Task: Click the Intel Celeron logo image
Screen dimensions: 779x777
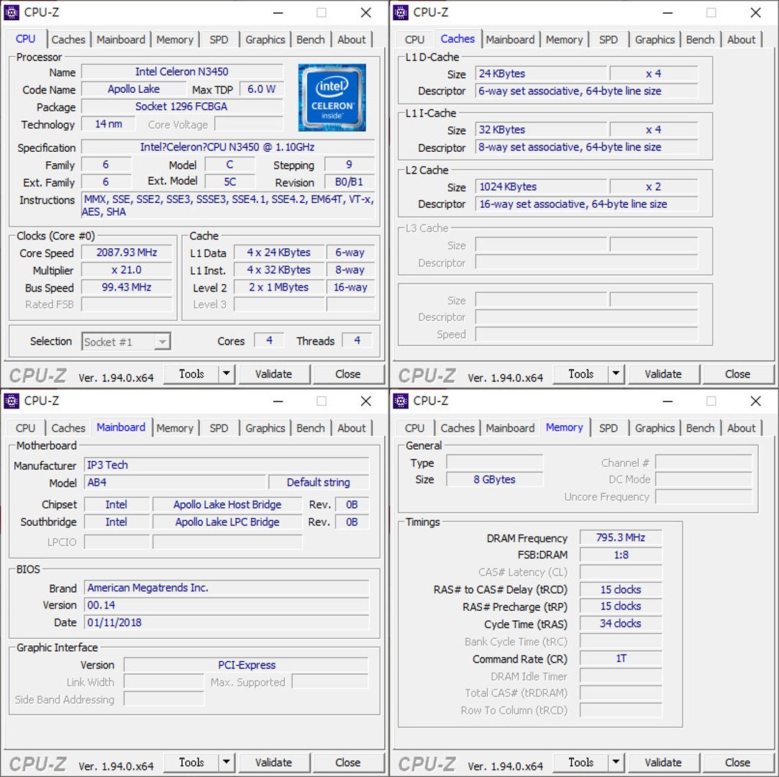Action: 332,97
